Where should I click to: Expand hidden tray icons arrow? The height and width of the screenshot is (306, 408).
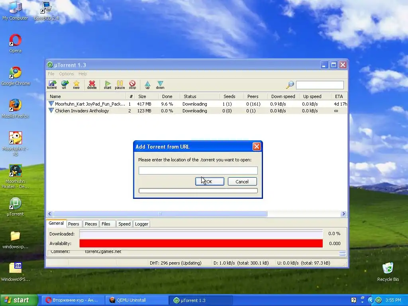tap(371, 300)
